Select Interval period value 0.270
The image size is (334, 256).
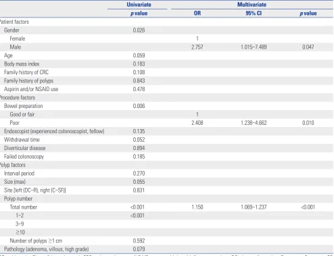click(x=139, y=174)
